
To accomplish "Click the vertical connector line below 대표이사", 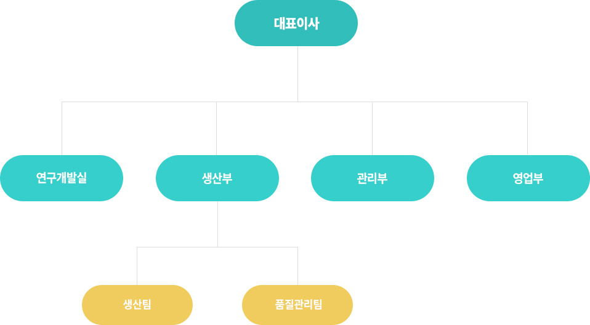I will tap(297, 74).
